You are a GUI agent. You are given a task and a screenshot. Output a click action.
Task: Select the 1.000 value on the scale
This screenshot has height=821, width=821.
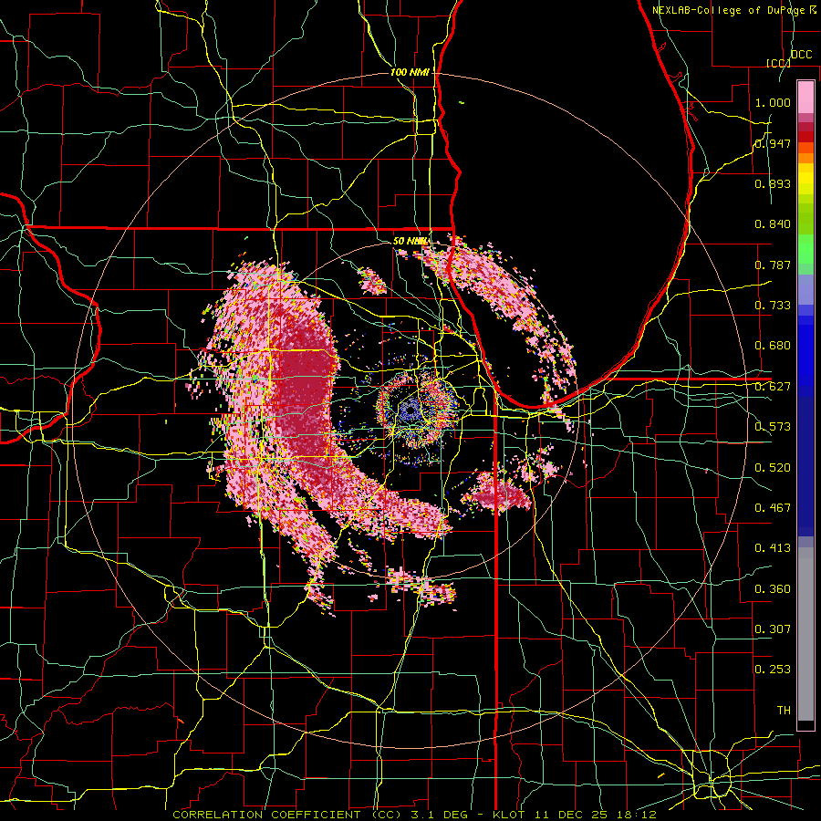(x=773, y=102)
